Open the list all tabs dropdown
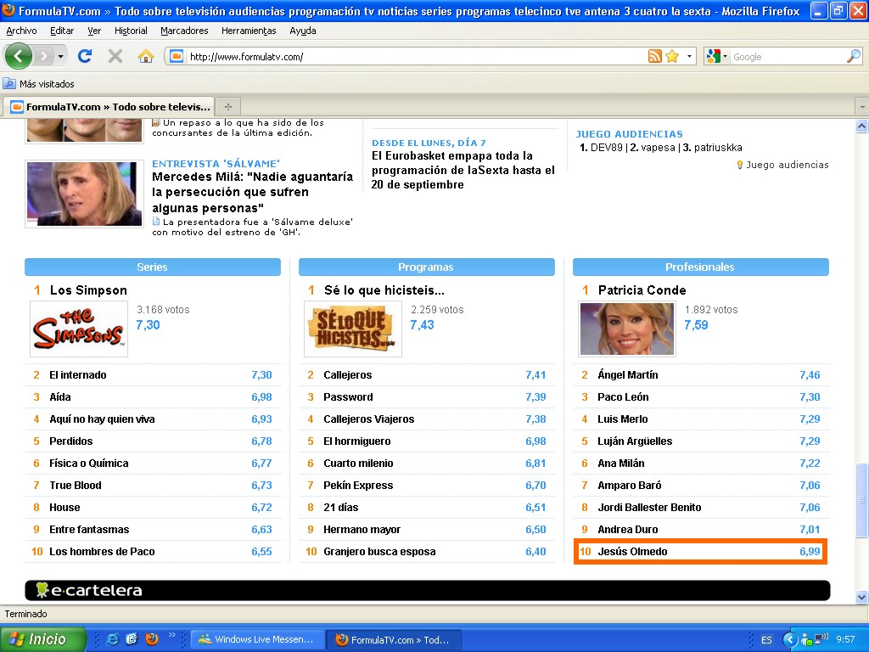This screenshot has width=869, height=652. point(861,107)
